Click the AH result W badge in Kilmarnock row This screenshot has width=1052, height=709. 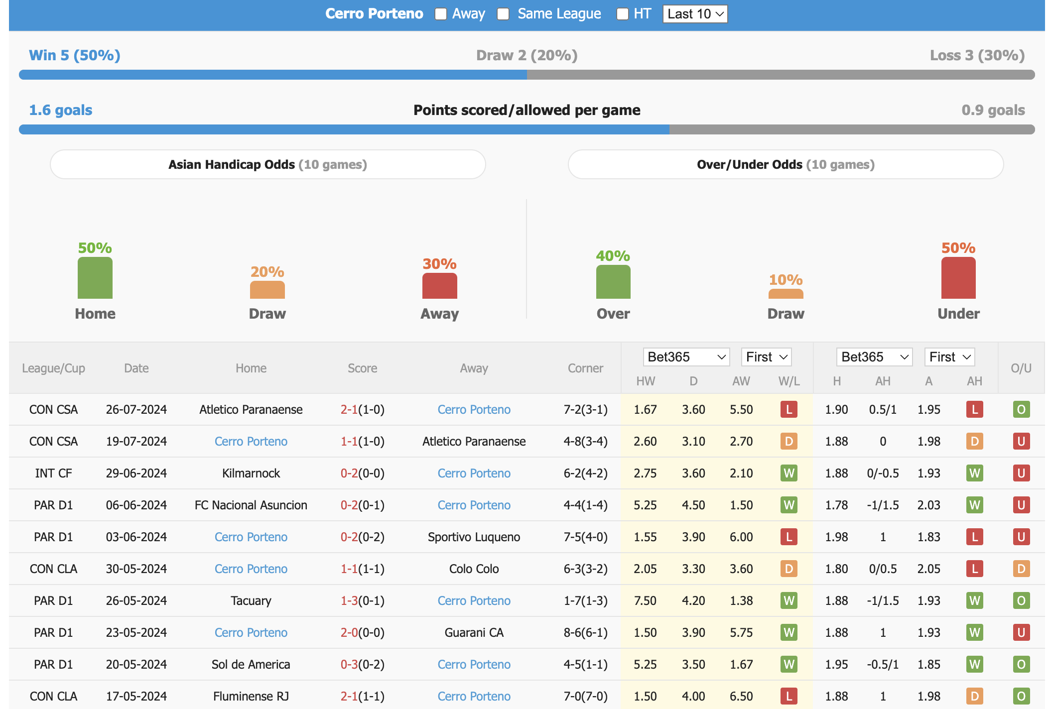(x=975, y=473)
